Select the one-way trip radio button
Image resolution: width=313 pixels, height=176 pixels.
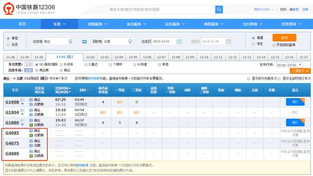[x=8, y=38]
